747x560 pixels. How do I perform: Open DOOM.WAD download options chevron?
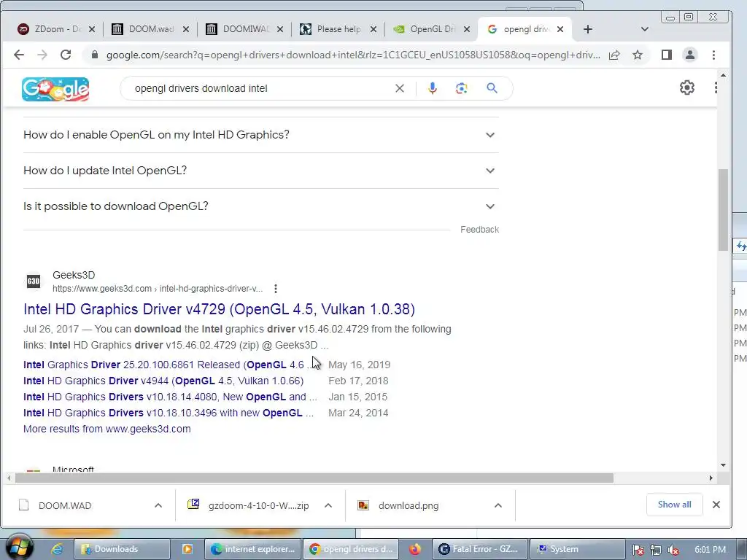point(158,505)
